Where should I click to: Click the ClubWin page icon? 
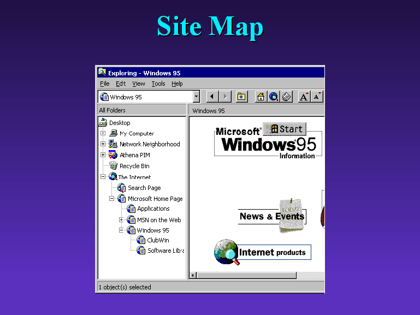(141, 240)
